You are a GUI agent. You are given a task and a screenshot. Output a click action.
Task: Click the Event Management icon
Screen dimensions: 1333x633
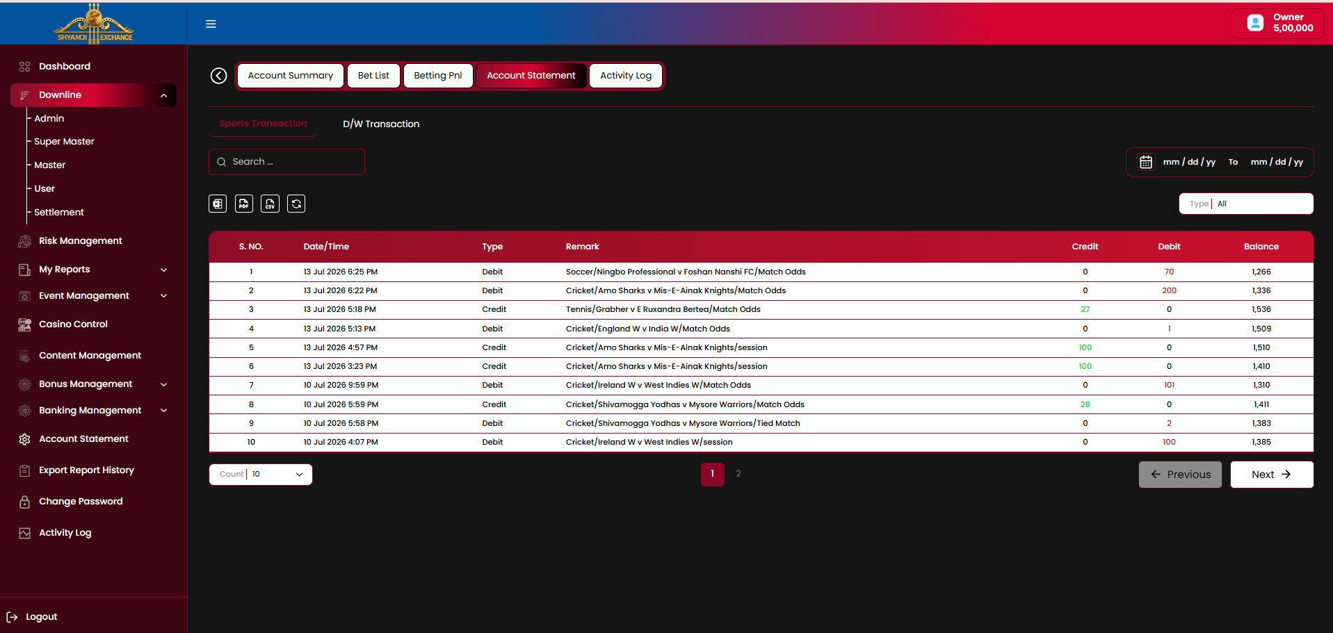[x=25, y=296]
